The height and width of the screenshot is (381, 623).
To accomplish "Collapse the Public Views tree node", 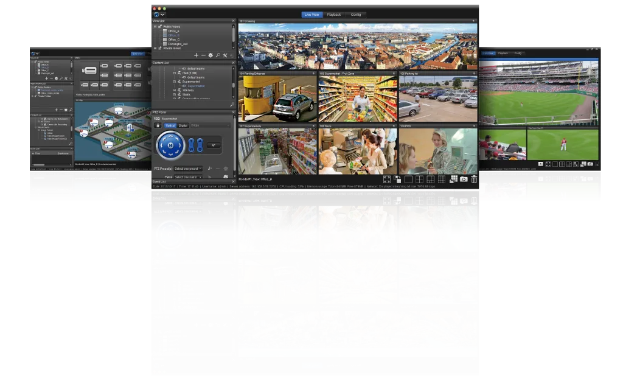I will tap(156, 27).
